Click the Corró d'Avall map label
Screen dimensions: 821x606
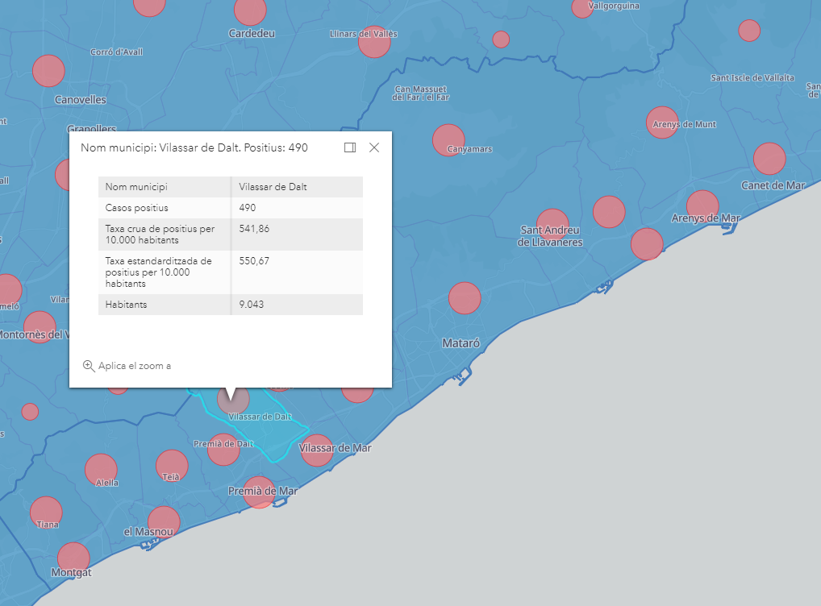pos(116,52)
